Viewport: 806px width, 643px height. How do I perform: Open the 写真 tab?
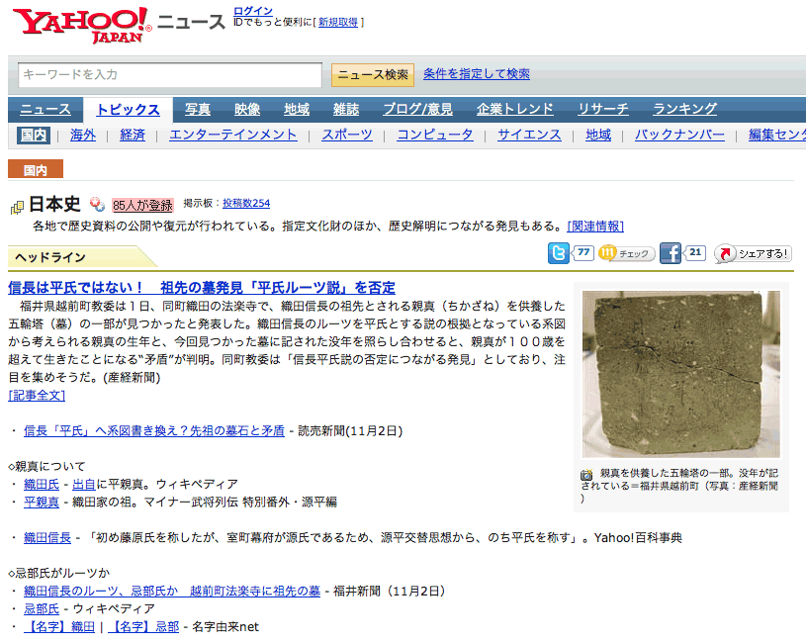click(x=197, y=109)
